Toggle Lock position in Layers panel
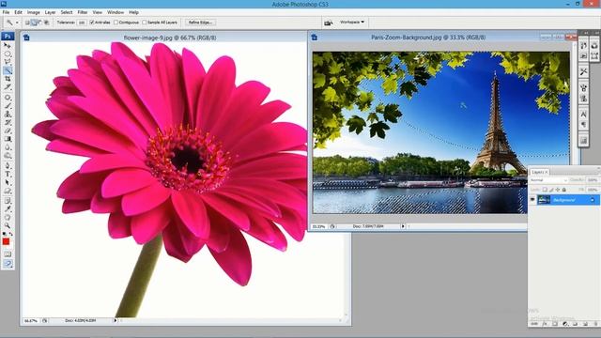The width and height of the screenshot is (601, 338). 558,190
